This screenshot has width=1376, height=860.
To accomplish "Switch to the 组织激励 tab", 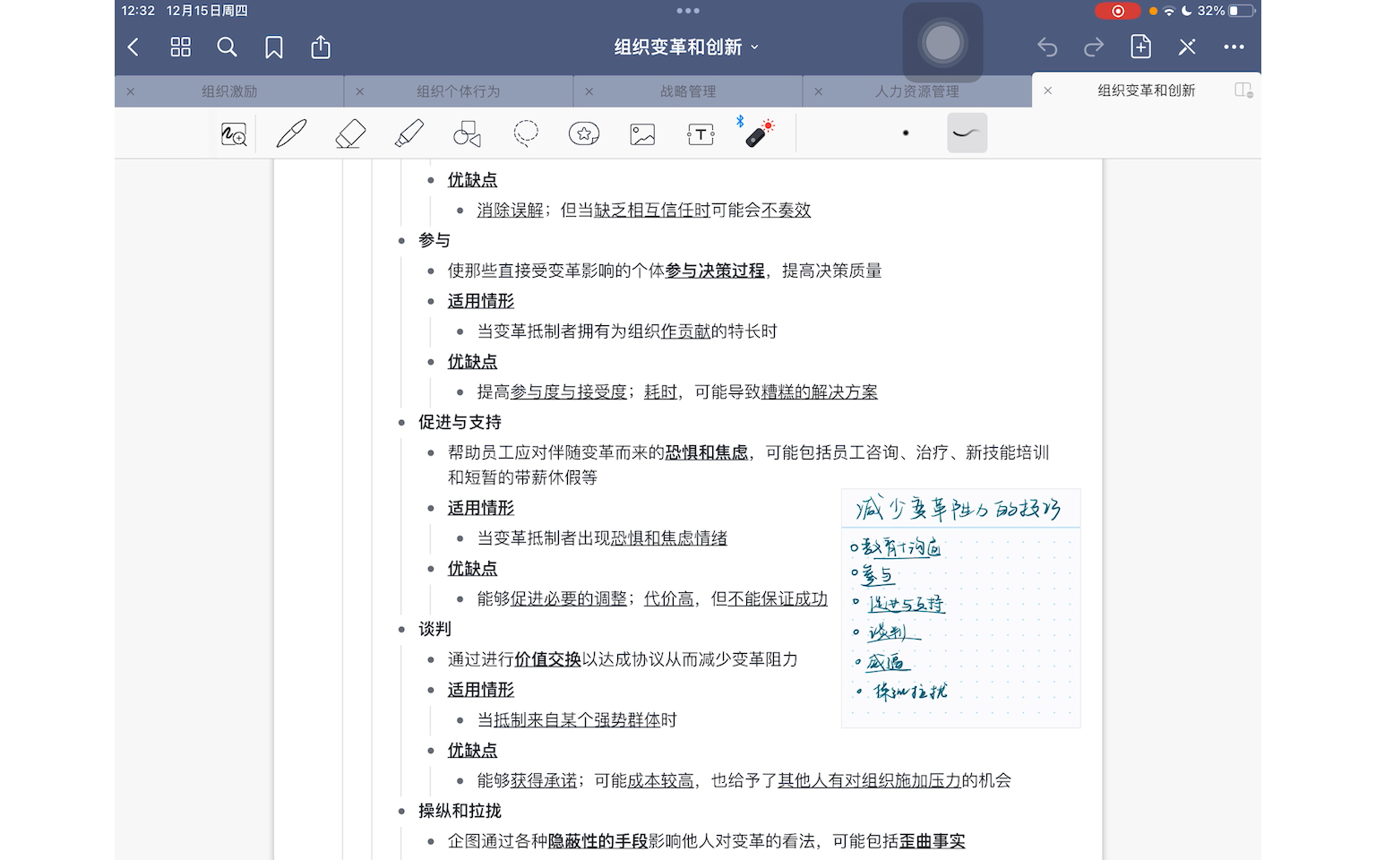I will click(x=229, y=91).
